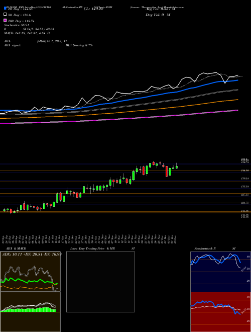Select the '200 Day - 118.74' legend text
The width and height of the screenshot is (251, 332).
click(x=21, y=21)
